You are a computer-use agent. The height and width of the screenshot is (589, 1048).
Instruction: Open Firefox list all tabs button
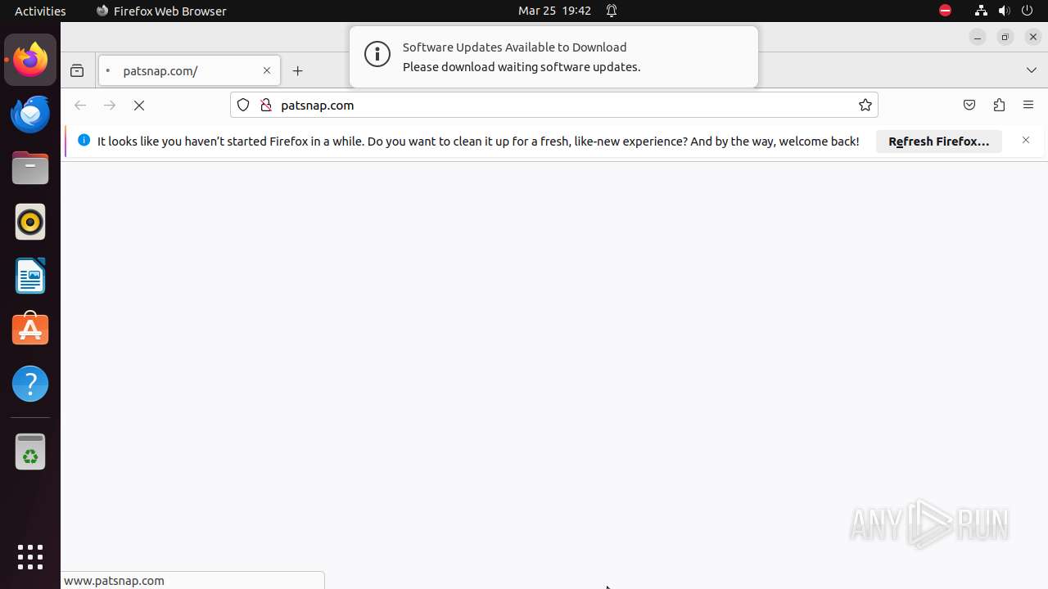(1032, 70)
